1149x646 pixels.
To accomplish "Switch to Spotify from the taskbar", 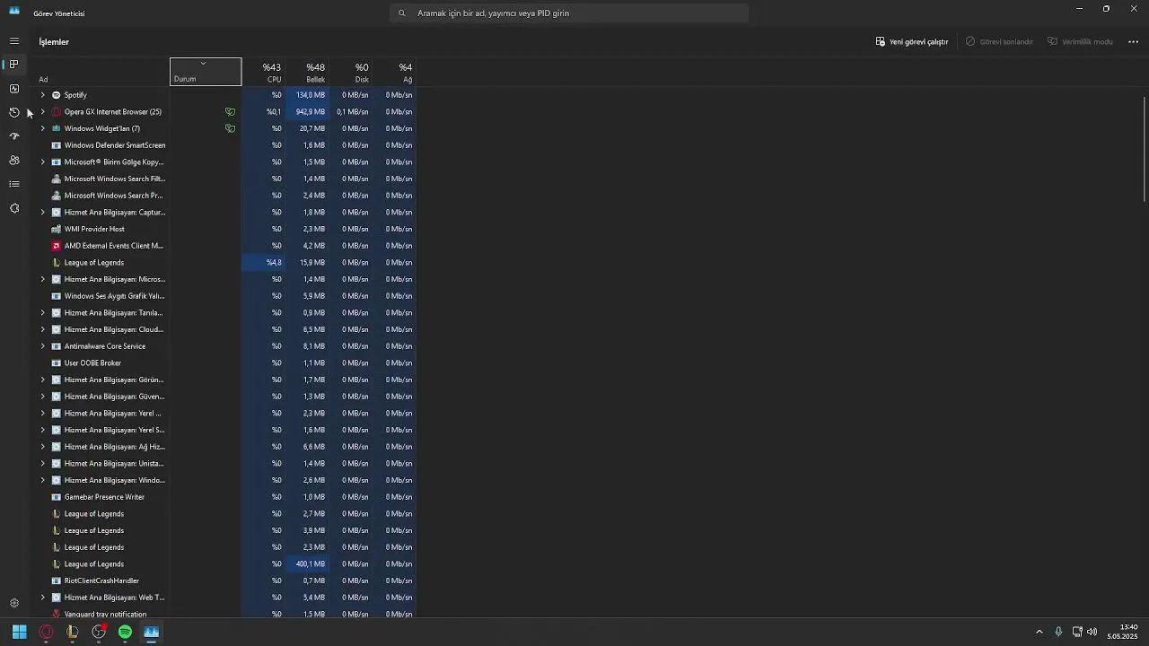I will tap(125, 632).
